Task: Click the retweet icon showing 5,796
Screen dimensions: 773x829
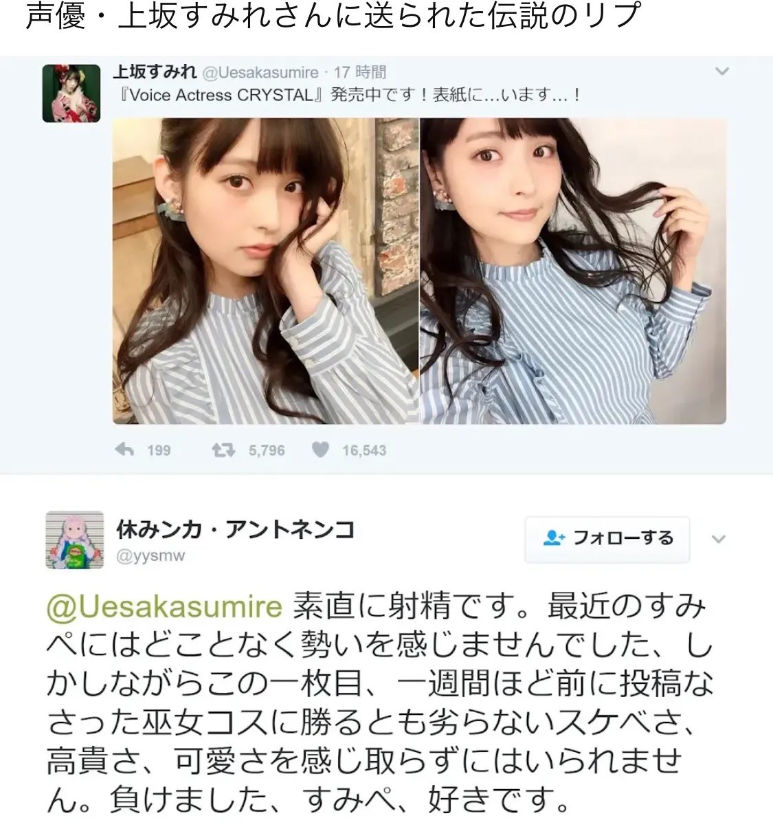Action: [x=224, y=450]
